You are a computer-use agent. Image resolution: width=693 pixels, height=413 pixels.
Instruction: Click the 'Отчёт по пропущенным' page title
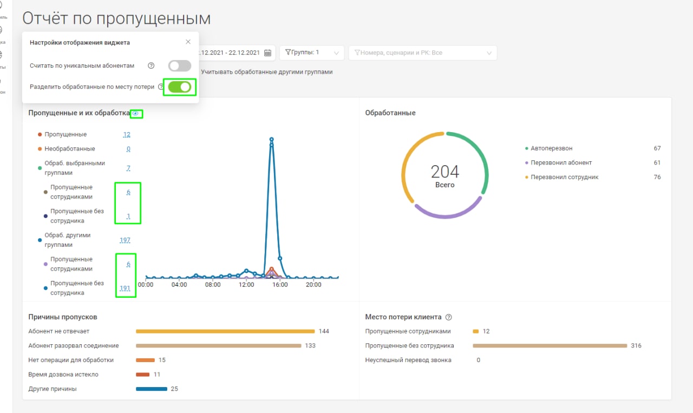116,18
